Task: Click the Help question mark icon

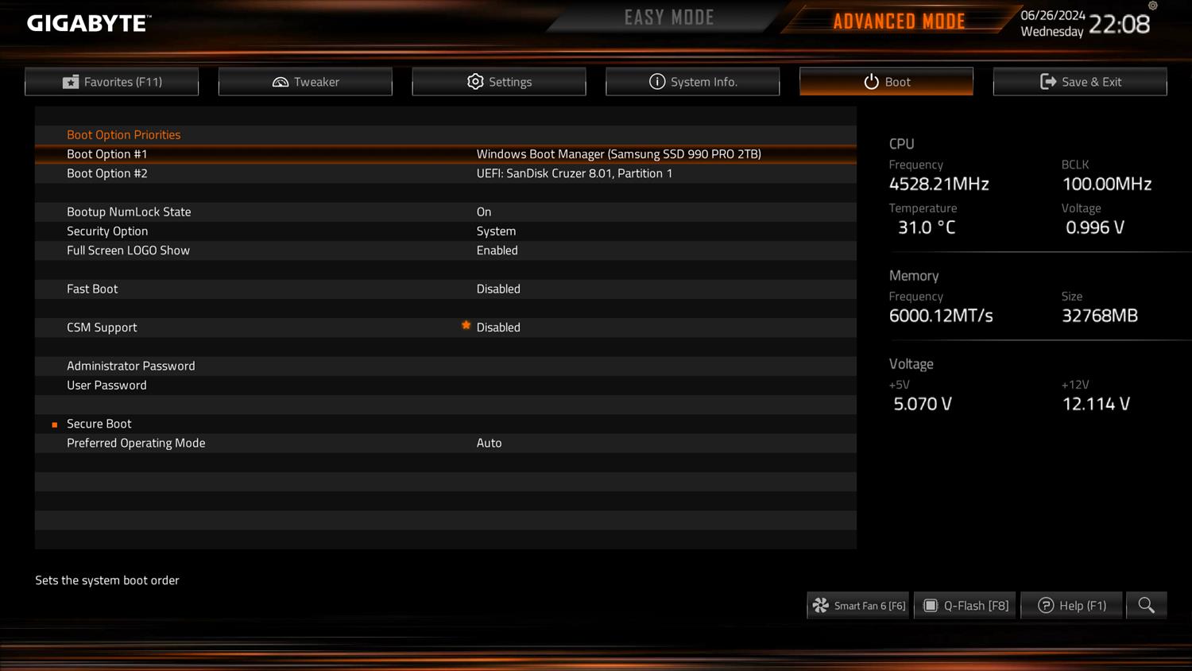Action: (1046, 606)
